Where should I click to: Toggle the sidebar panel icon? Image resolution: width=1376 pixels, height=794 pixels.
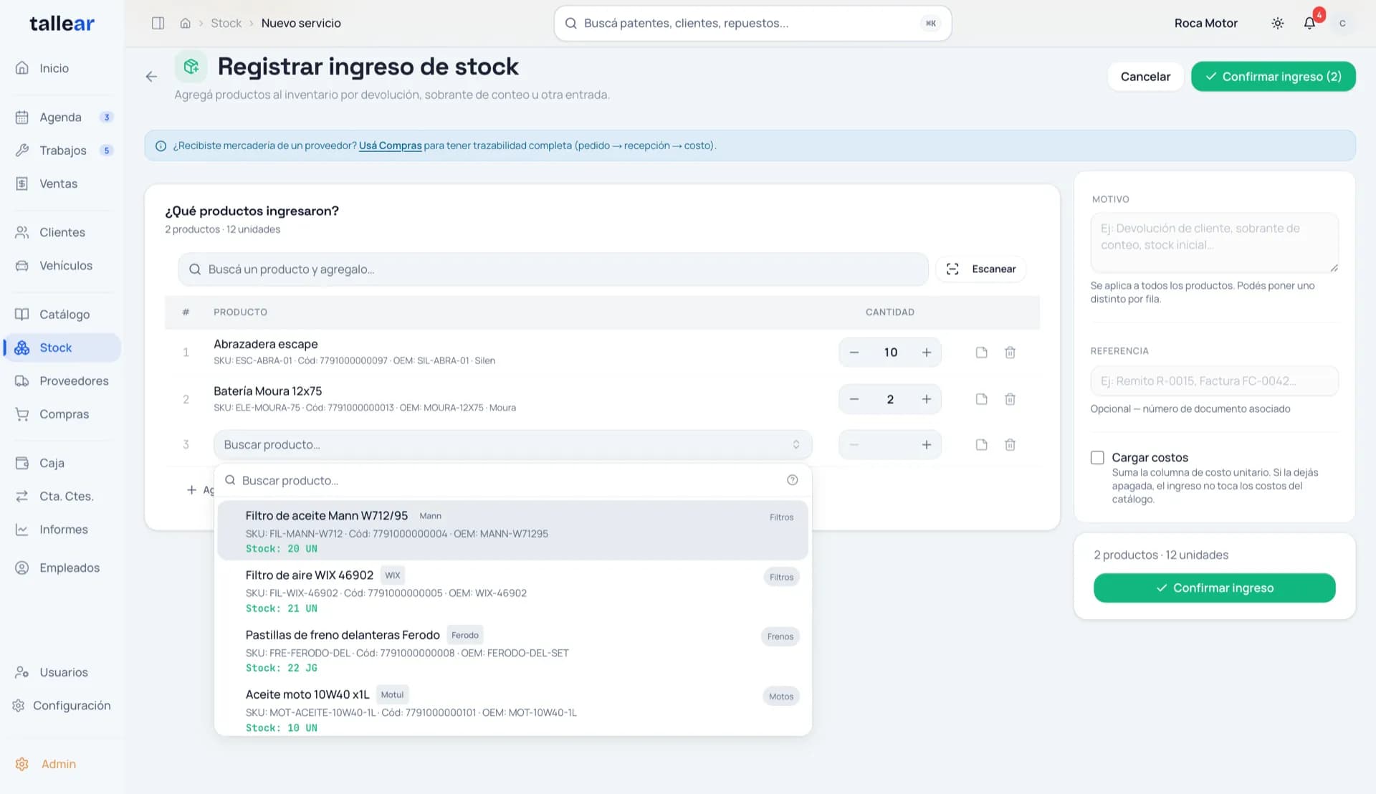pyautogui.click(x=158, y=23)
